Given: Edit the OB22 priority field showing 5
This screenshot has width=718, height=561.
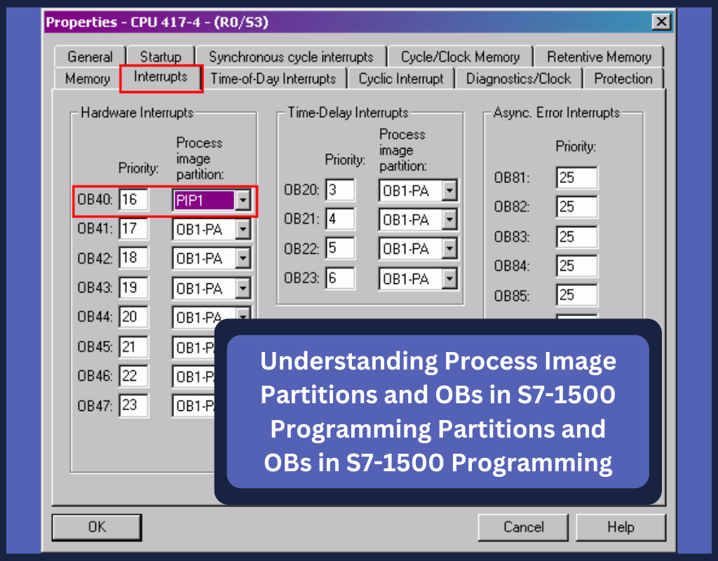Looking at the screenshot, I should pyautogui.click(x=340, y=249).
